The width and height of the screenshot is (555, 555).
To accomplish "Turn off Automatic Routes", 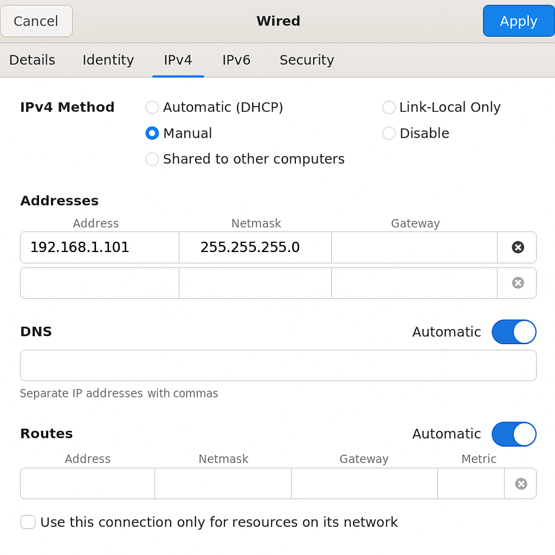I will click(514, 434).
